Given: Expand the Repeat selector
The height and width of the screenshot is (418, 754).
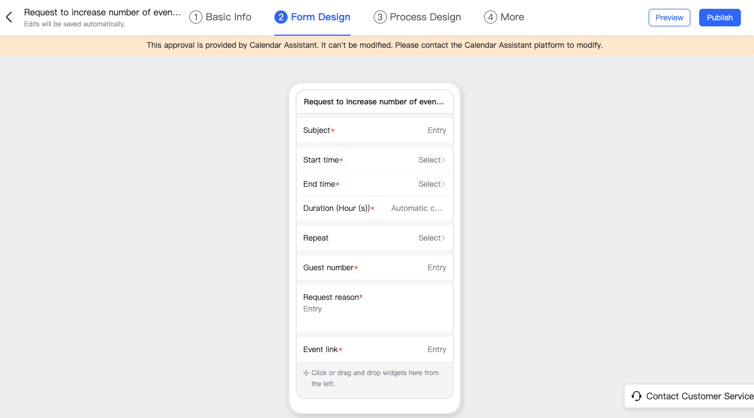Looking at the screenshot, I should 431,238.
